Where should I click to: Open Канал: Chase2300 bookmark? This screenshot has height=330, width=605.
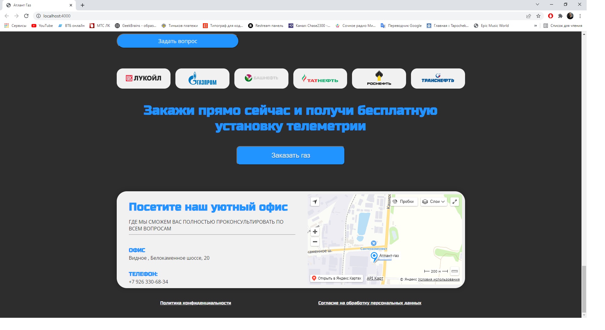click(310, 26)
